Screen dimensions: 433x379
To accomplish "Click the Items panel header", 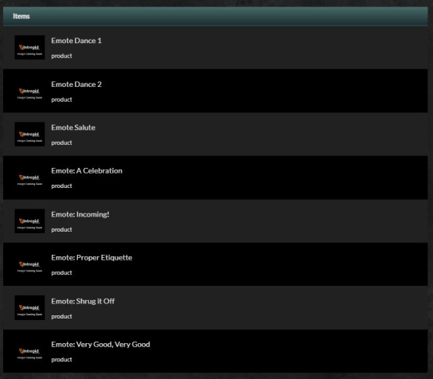I will point(216,16).
